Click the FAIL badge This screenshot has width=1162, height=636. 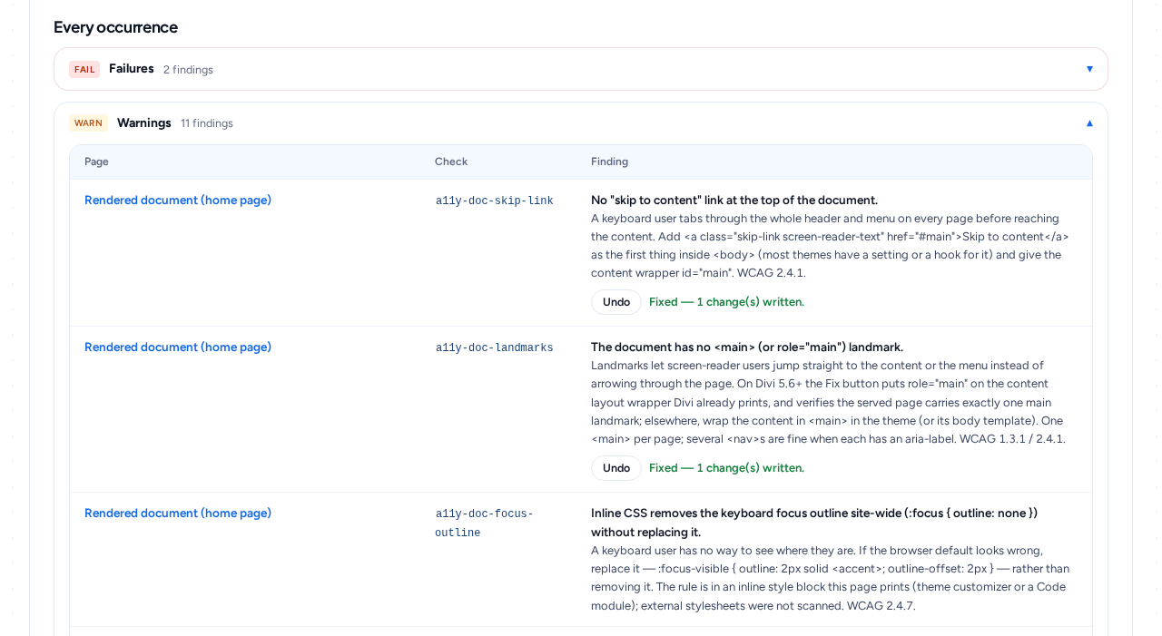[x=84, y=70]
